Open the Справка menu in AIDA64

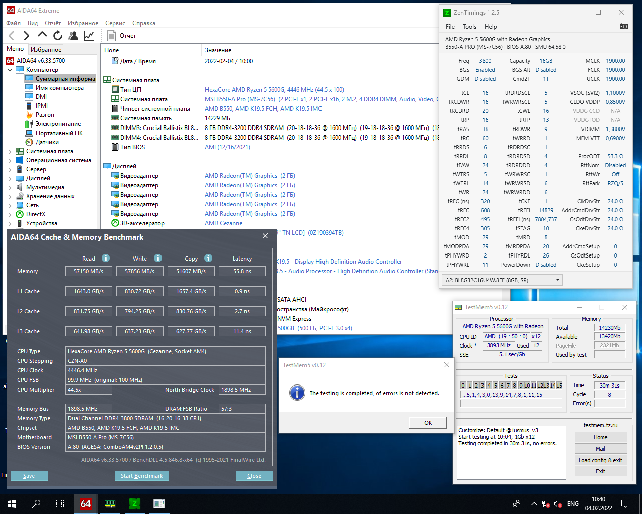point(144,23)
